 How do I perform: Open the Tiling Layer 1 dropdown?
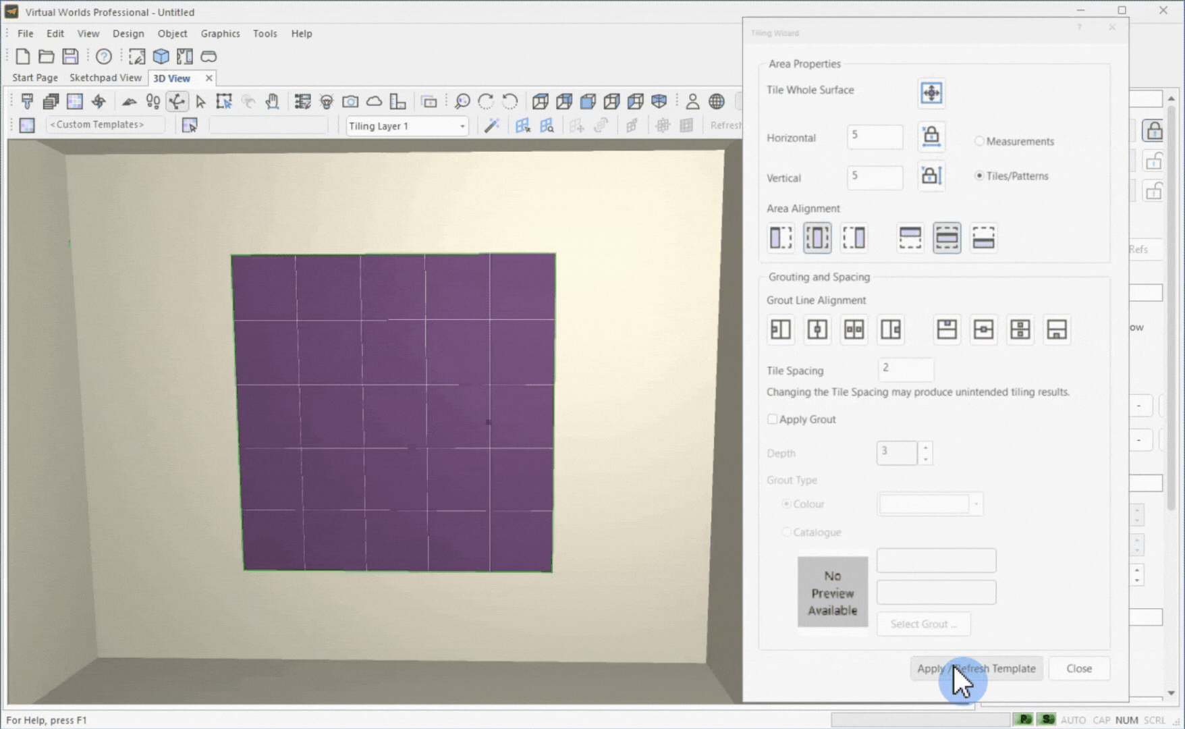point(407,126)
